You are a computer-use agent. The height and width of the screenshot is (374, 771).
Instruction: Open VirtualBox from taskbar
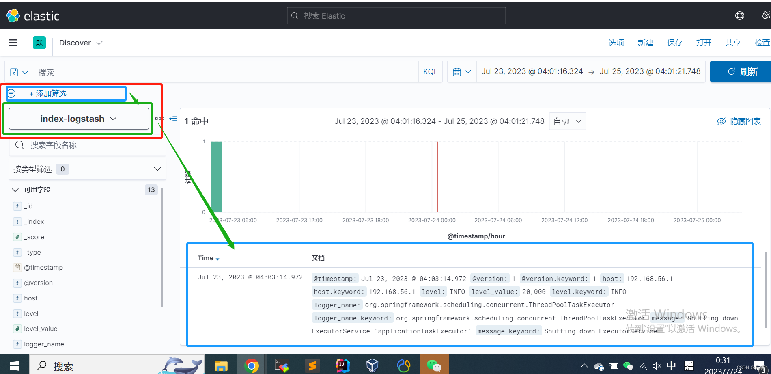point(372,365)
